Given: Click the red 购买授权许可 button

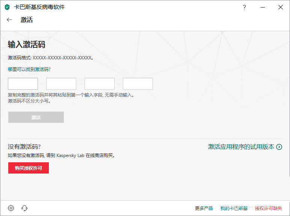Looking at the screenshot, I should (29, 168).
